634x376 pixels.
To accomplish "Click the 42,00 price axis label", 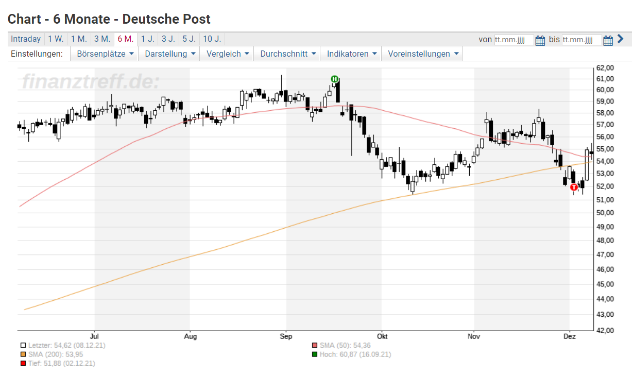I will pos(605,330).
